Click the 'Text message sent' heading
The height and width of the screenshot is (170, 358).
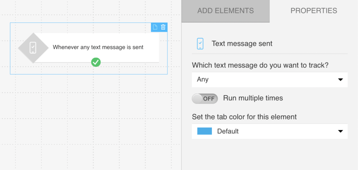(242, 44)
